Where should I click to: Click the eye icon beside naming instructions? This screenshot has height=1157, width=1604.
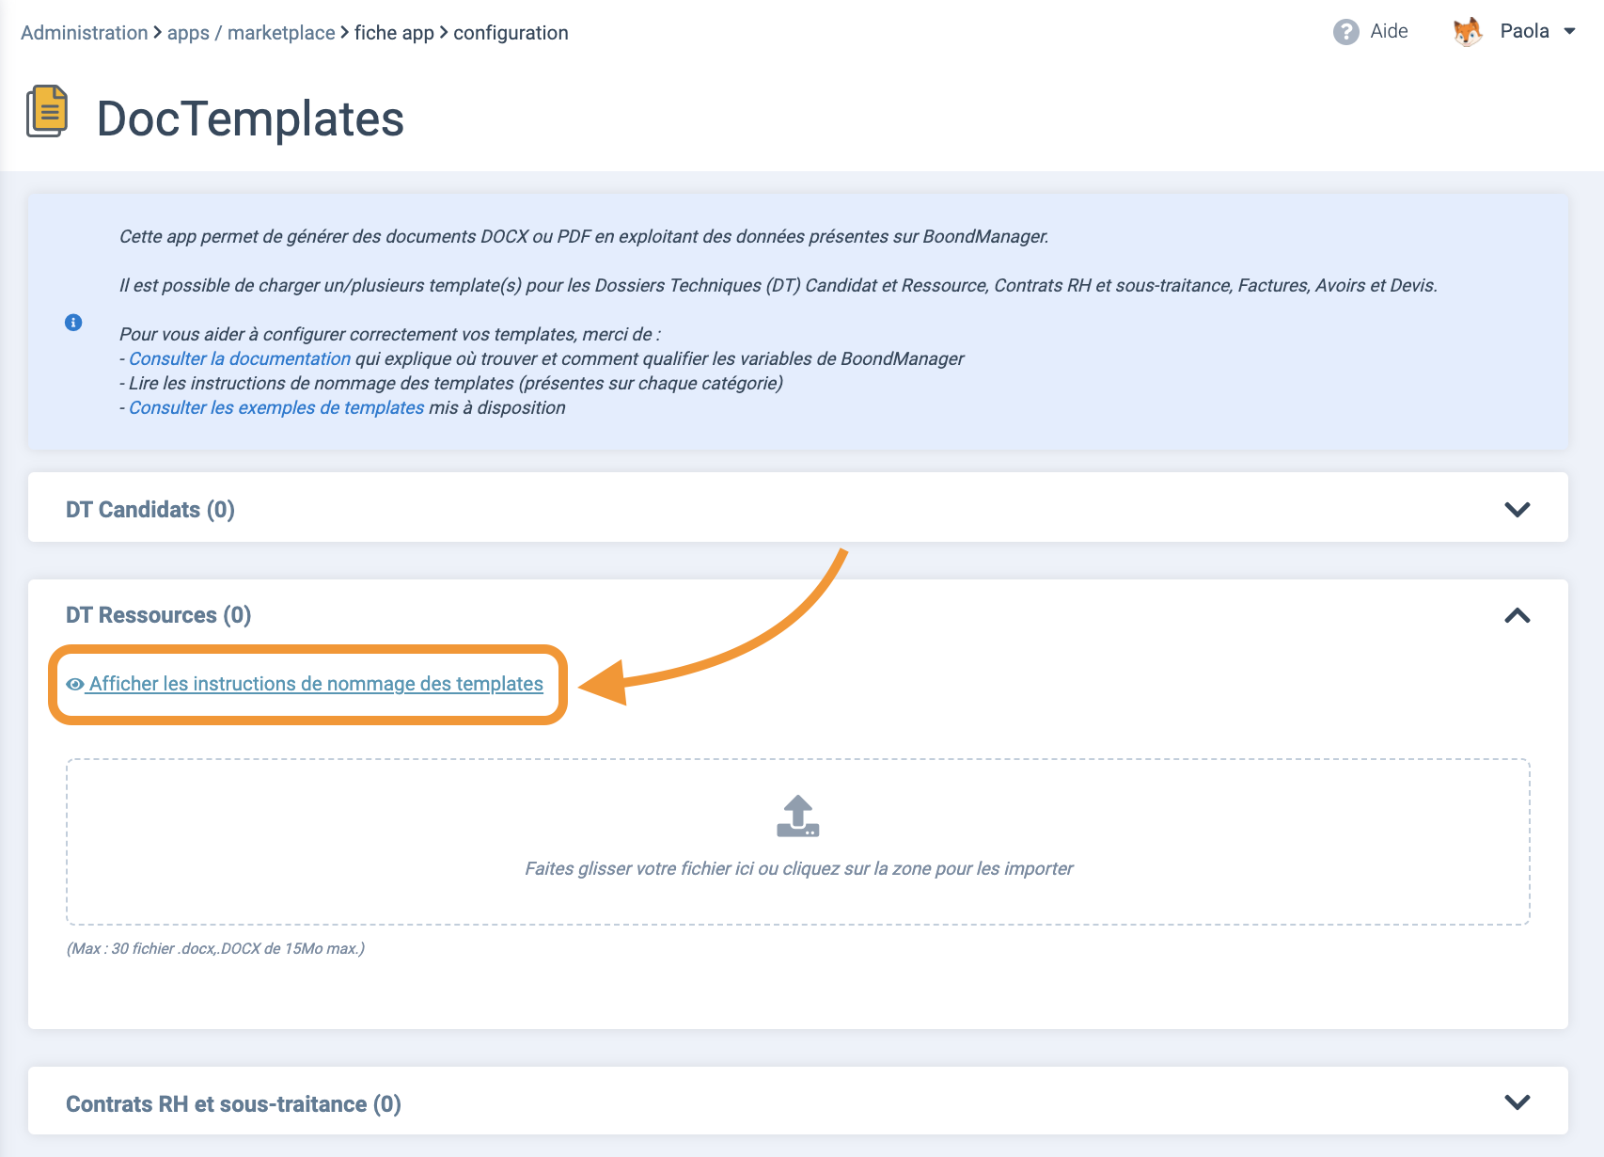coord(75,685)
